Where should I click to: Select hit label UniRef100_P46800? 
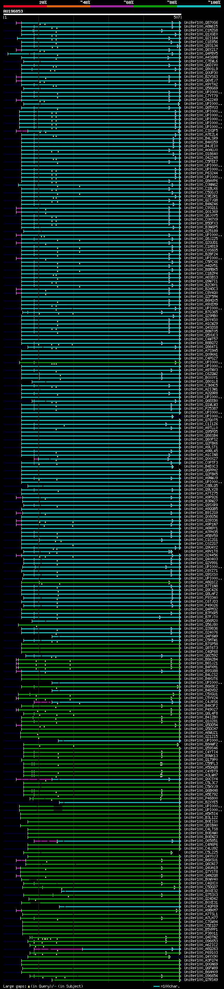(x=201, y=798)
